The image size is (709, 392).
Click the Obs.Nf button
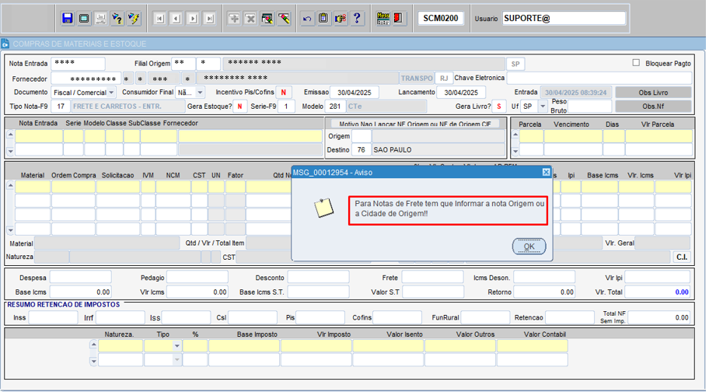point(653,107)
